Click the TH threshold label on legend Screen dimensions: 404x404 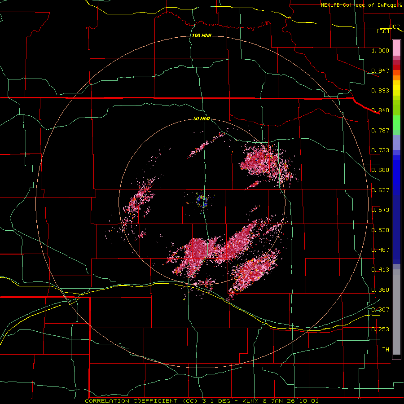tap(386, 350)
